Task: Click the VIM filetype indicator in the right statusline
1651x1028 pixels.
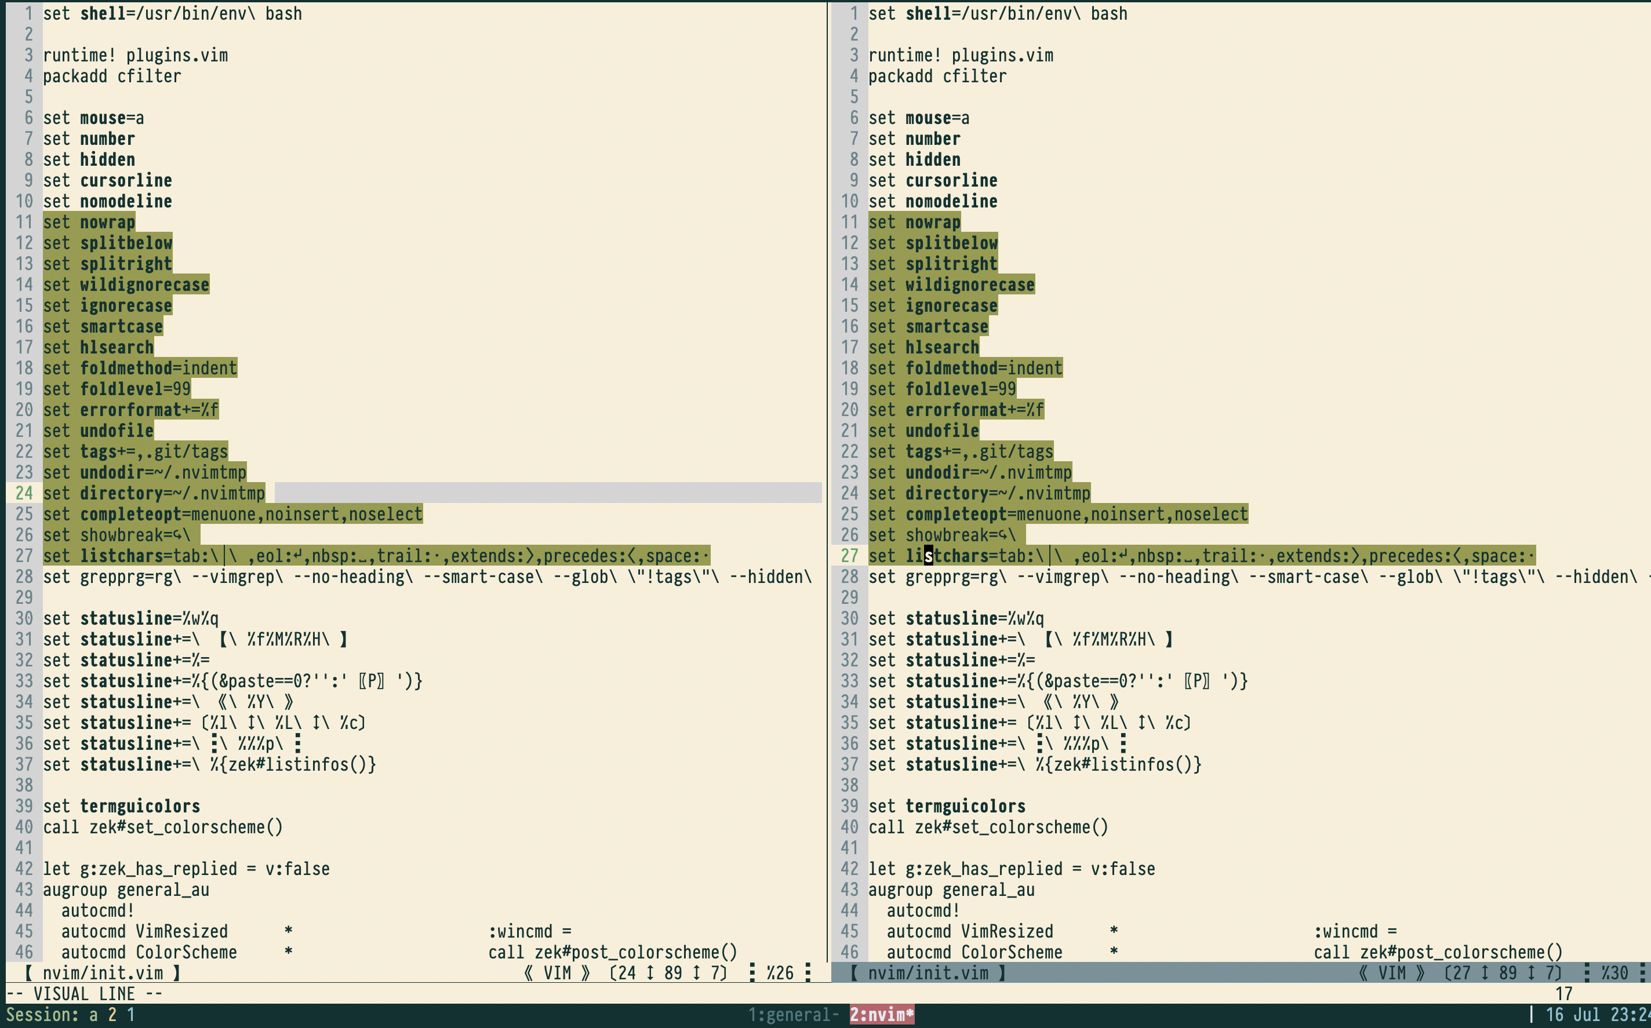Action: [1391, 973]
